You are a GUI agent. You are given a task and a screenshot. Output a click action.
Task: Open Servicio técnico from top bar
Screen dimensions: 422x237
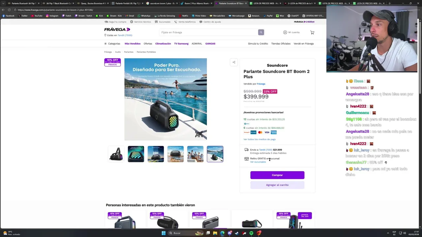pos(140,22)
